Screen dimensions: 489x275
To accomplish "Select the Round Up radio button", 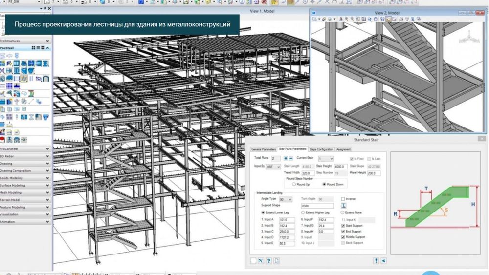I will coord(293,185).
